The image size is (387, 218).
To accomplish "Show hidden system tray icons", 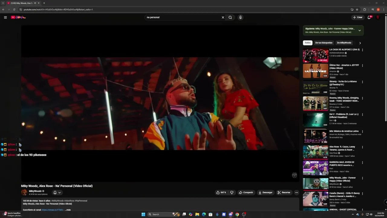I will tap(353, 214).
